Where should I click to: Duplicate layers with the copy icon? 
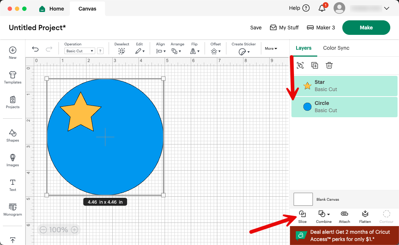point(315,65)
